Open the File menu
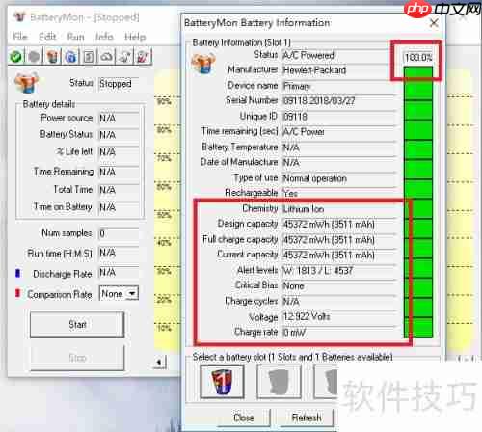This screenshot has width=482, height=432. [20, 37]
